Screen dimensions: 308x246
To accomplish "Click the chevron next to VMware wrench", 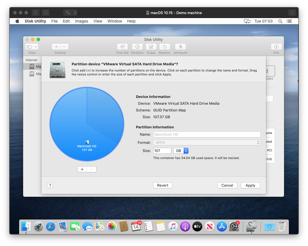I will (75, 13).
